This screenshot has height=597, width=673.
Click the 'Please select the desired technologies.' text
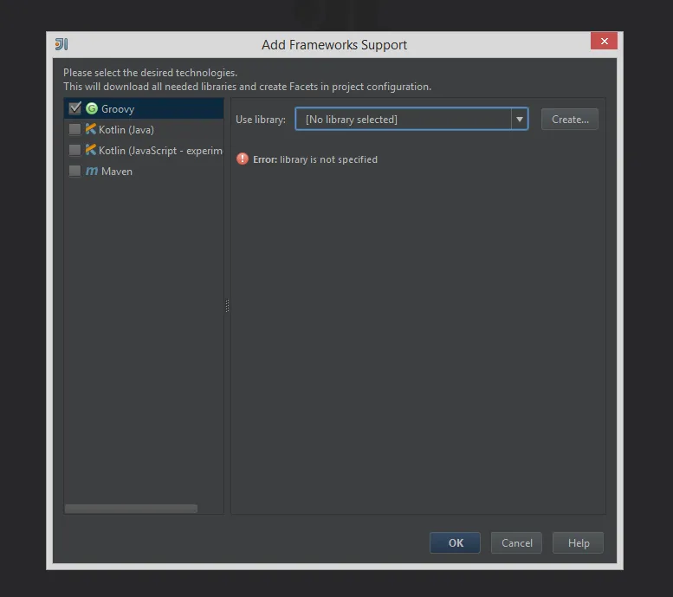pos(150,73)
